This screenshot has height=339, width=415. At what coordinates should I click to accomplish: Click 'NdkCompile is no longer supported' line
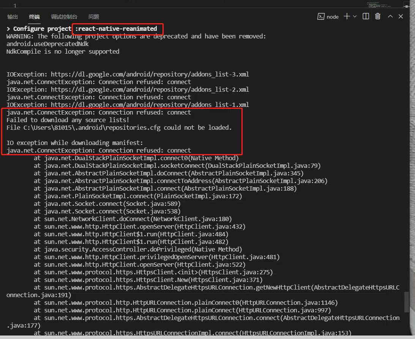point(63,51)
